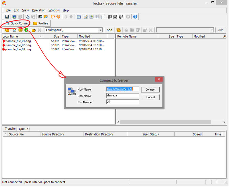The width and height of the screenshot is (229, 187).
Task: Click the User Name field
Action: [x=122, y=96]
